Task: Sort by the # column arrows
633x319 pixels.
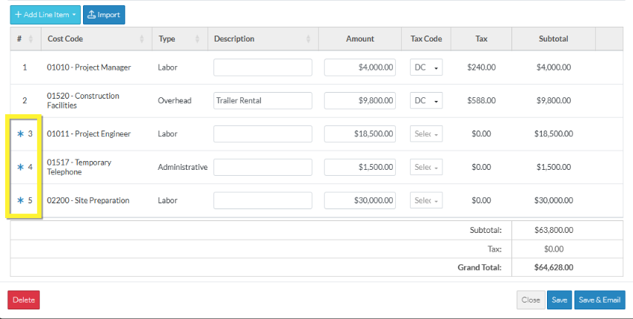Action: (30, 39)
